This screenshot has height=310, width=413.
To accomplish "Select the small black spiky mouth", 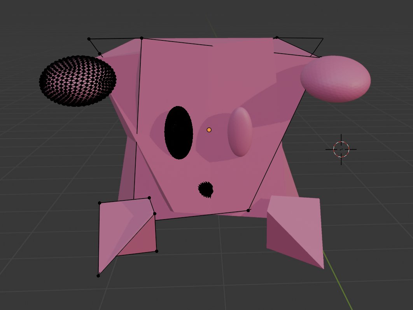I will pyautogui.click(x=206, y=190).
